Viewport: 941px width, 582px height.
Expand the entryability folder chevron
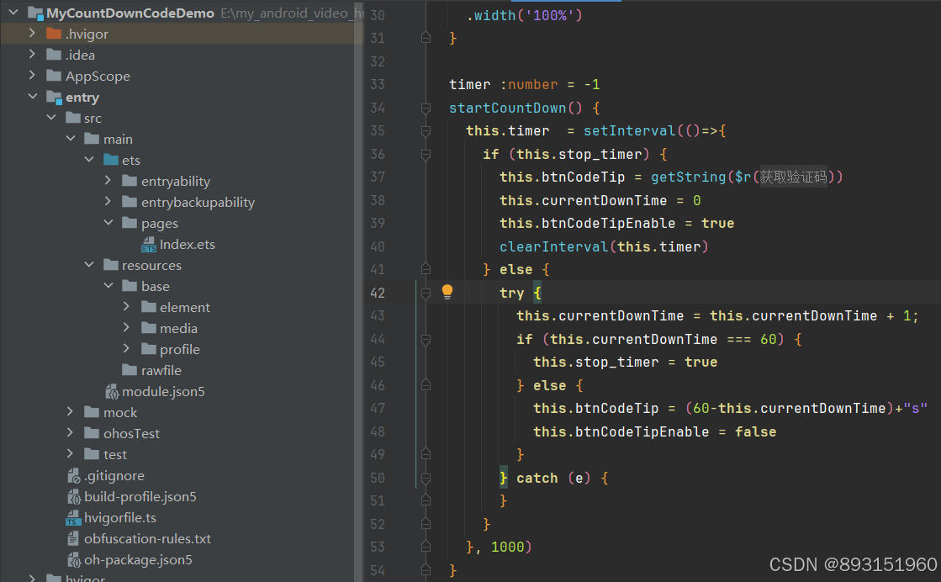[x=108, y=180]
